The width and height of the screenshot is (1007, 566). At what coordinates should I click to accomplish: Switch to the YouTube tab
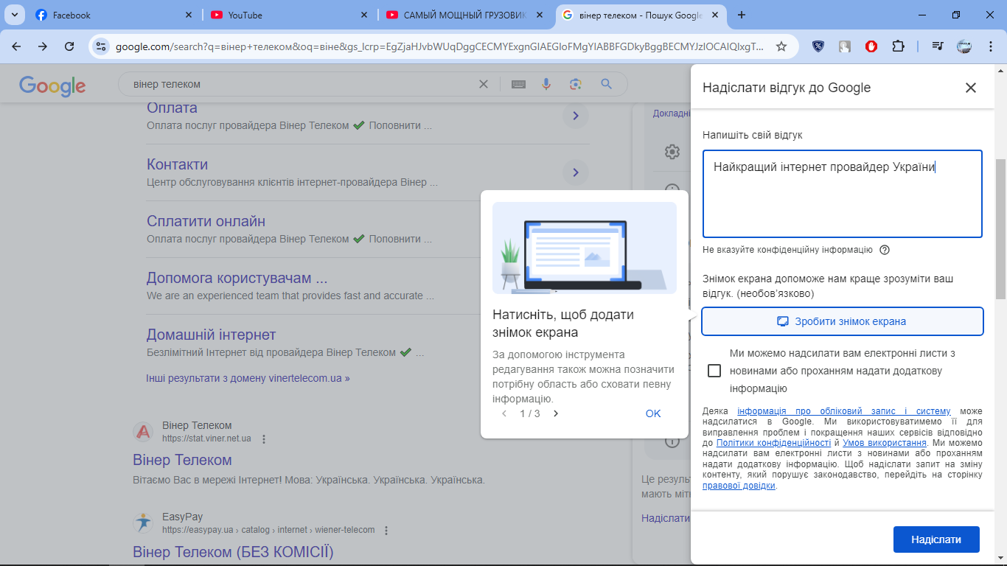[x=290, y=15]
